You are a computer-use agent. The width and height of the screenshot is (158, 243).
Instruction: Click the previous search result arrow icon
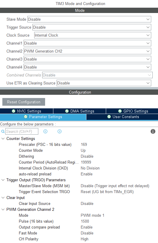(45, 131)
